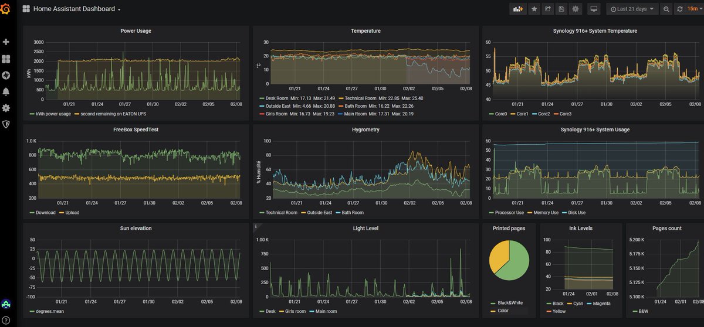This screenshot has width=704, height=327.
Task: Open the Power Usage panel title menu
Action: [x=136, y=30]
